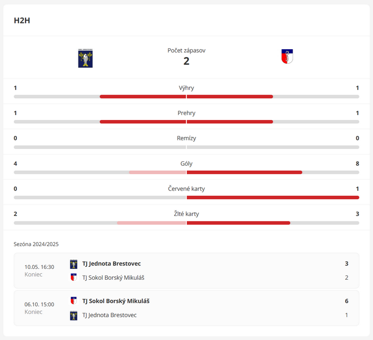Open TJ Jednota Brestovec in the 06.10. match
Image resolution: width=373 pixels, height=340 pixels.
(x=109, y=315)
